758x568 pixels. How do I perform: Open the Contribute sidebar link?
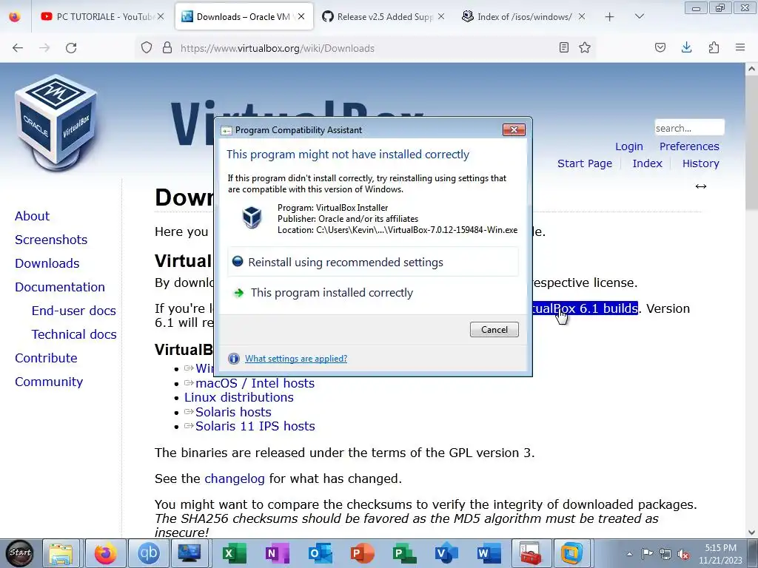[46, 358]
